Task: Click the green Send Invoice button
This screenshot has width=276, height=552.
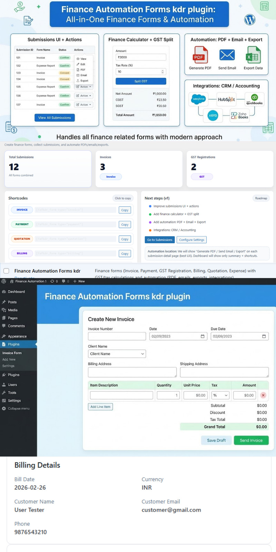Action: (x=251, y=440)
